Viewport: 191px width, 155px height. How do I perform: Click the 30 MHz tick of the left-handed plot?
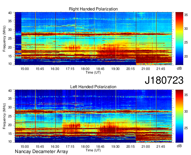10,107
